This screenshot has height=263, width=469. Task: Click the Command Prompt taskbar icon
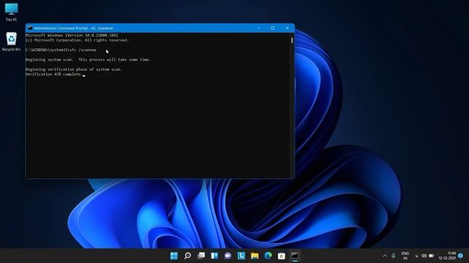pyautogui.click(x=295, y=256)
